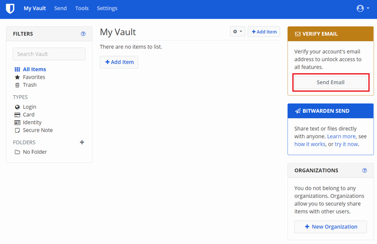
Task: Click Add Item below empty list message
Action: click(119, 62)
